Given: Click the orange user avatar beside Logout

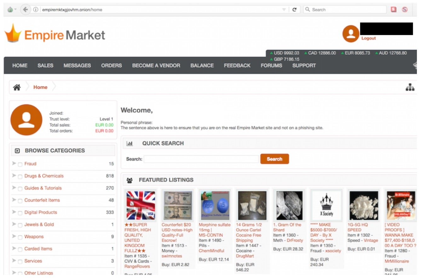Looking at the screenshot, I should (x=351, y=34).
